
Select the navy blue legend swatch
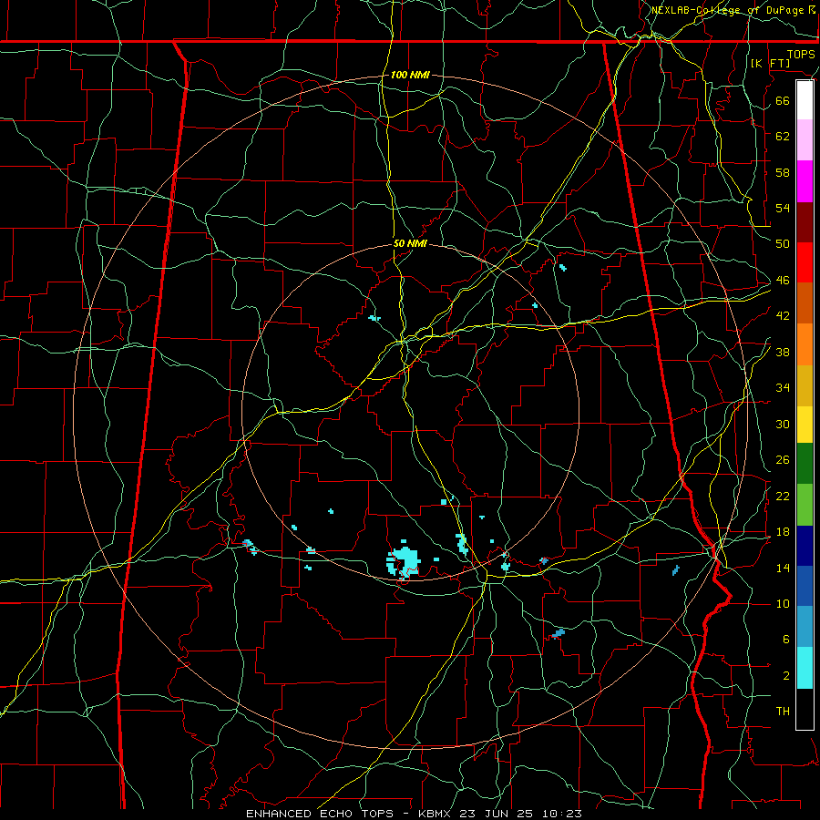[x=805, y=546]
